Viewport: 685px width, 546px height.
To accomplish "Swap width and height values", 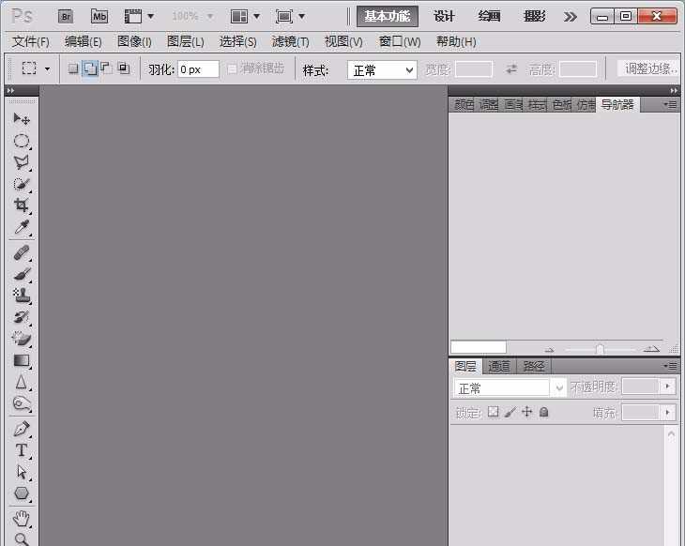I will [x=511, y=69].
